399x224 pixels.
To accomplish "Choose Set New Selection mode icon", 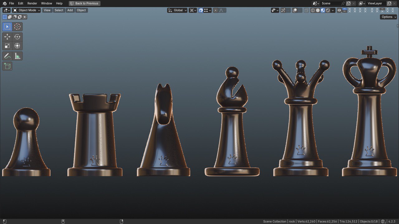I will point(5,17).
